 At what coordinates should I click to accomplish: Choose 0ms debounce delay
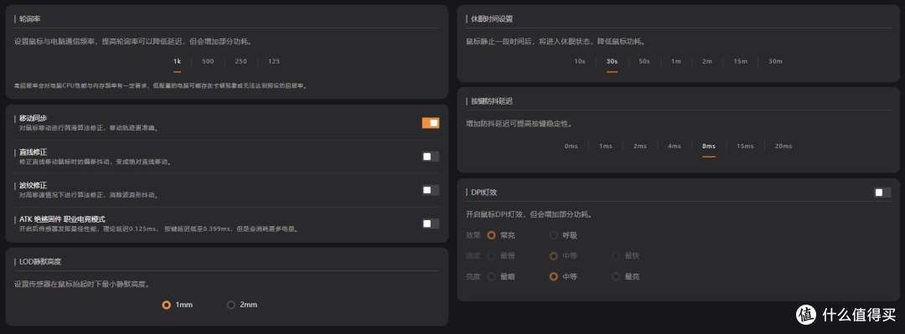(x=571, y=146)
